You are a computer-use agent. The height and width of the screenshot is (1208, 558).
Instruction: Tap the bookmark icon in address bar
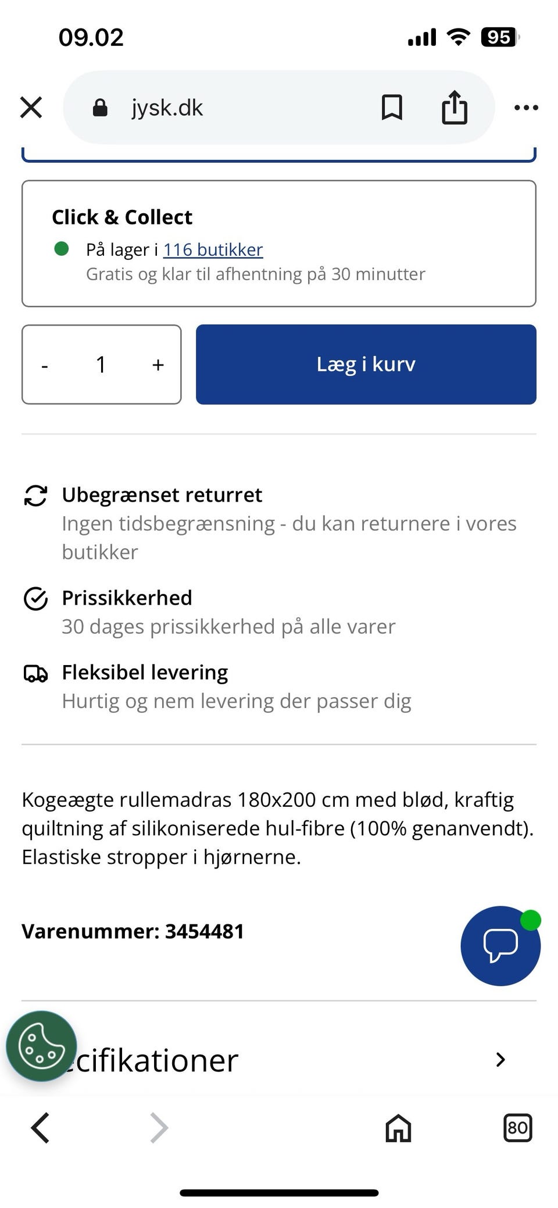392,108
